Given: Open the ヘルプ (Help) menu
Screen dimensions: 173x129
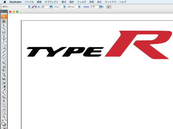Looking at the screenshot, I should coord(123,2).
